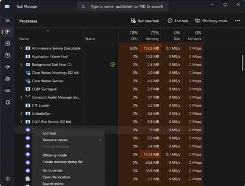
Task: Select Efficiency mode in context menu
Action: click(x=68, y=155)
